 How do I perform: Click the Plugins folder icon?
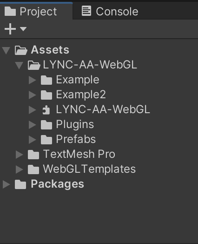click(46, 125)
